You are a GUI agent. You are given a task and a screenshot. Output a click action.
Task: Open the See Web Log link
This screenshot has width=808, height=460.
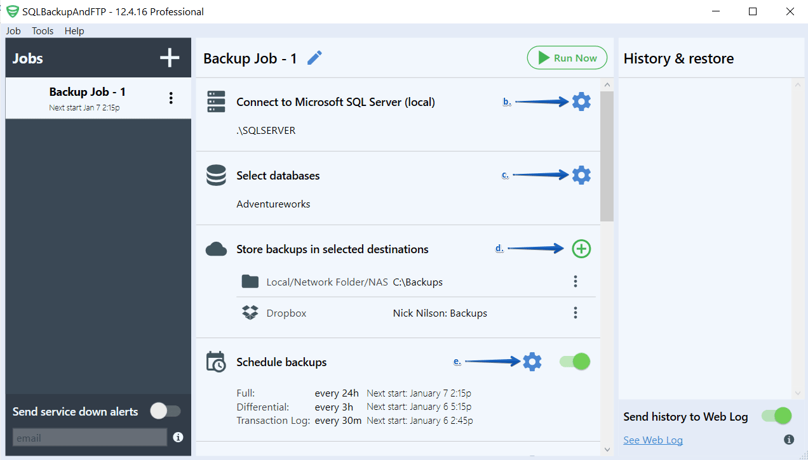click(653, 440)
